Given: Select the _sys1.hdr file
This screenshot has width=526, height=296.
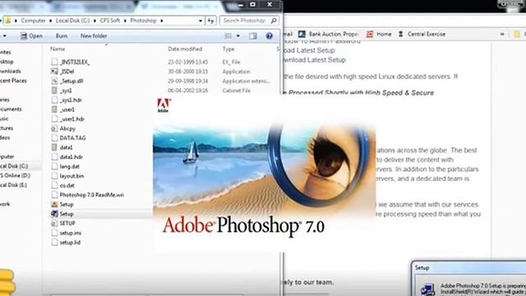Looking at the screenshot, I should click(x=71, y=100).
